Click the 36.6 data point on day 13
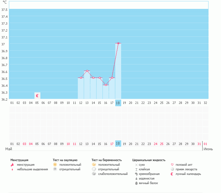The height and width of the screenshot is (193, 221). [x=87, y=71]
